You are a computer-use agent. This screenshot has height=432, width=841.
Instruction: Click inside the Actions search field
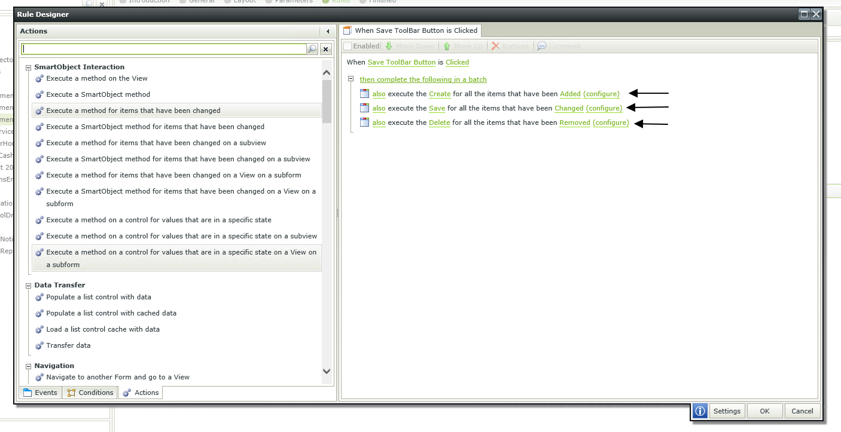pyautogui.click(x=164, y=49)
